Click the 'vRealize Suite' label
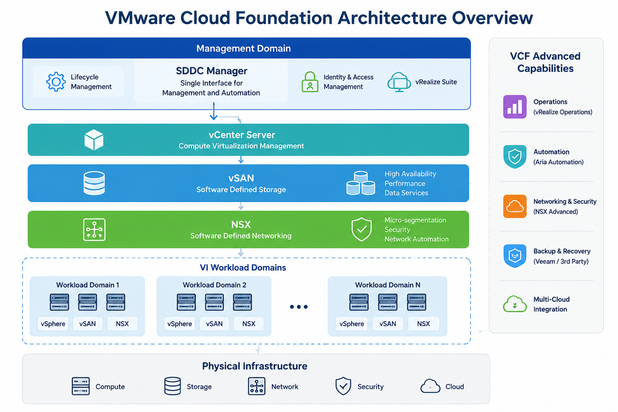The image size is (618, 412). tap(436, 82)
